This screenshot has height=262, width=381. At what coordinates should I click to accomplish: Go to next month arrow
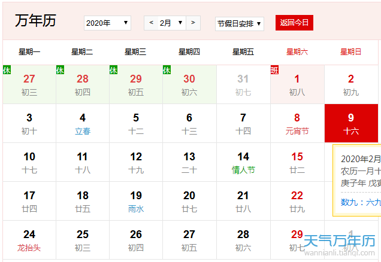click(193, 23)
